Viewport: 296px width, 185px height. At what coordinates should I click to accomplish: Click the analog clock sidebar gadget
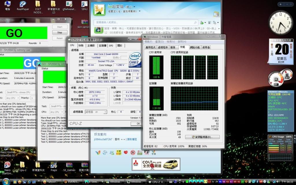coord(280,23)
